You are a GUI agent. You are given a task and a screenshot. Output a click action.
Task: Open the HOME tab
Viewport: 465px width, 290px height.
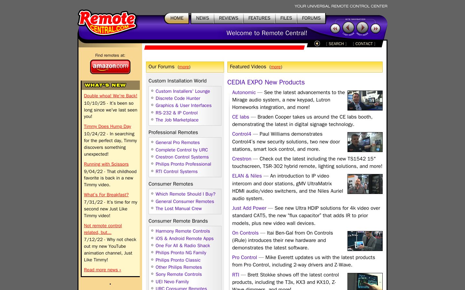[177, 18]
